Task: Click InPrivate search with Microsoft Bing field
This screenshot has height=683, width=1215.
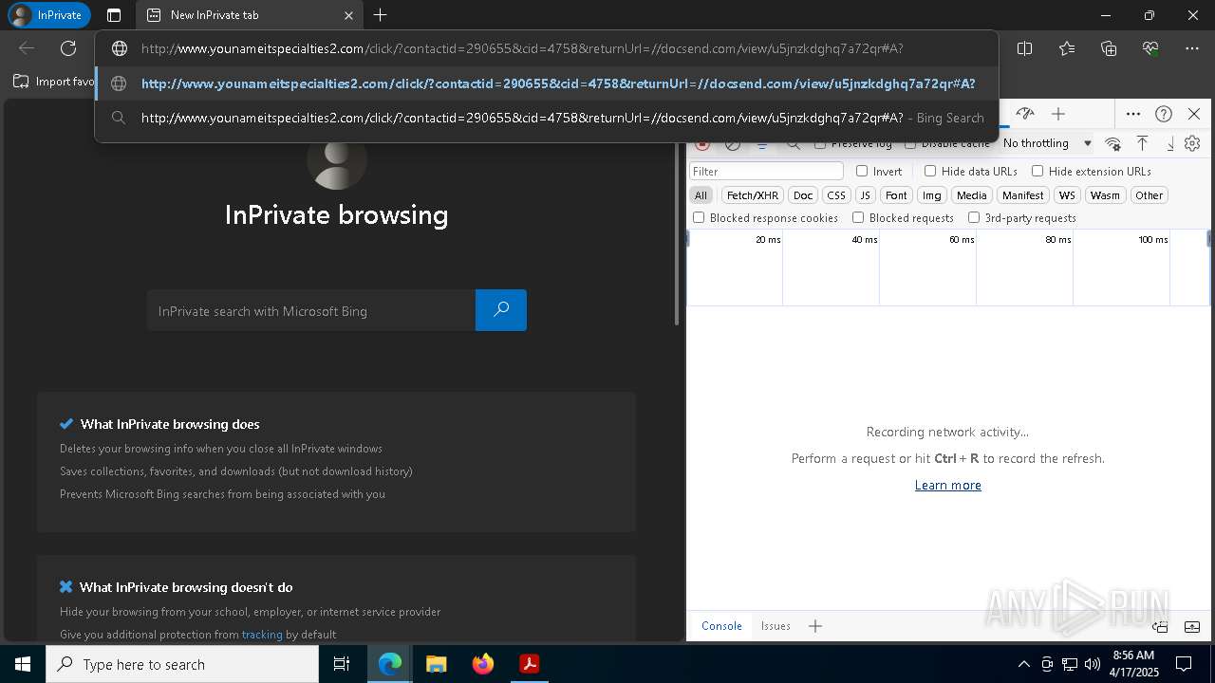Action: [x=311, y=311]
